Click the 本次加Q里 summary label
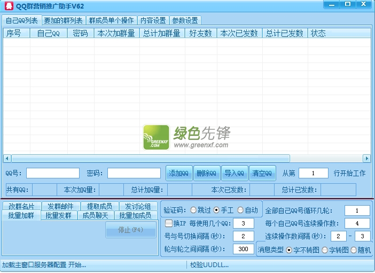The width and height of the screenshot is (375, 273). 80,190
